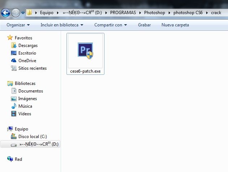
Task: Click the Equipo computer icon in sidebar
Action: coord(10,129)
